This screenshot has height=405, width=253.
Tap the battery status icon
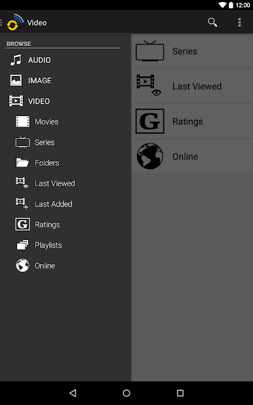tap(231, 5)
